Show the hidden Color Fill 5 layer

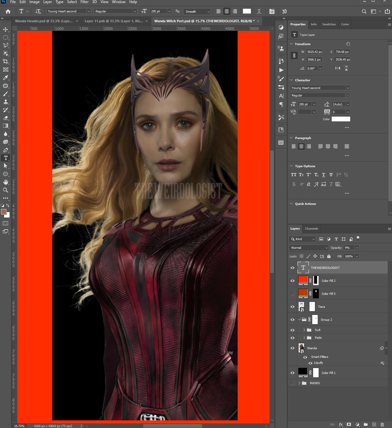(292, 294)
